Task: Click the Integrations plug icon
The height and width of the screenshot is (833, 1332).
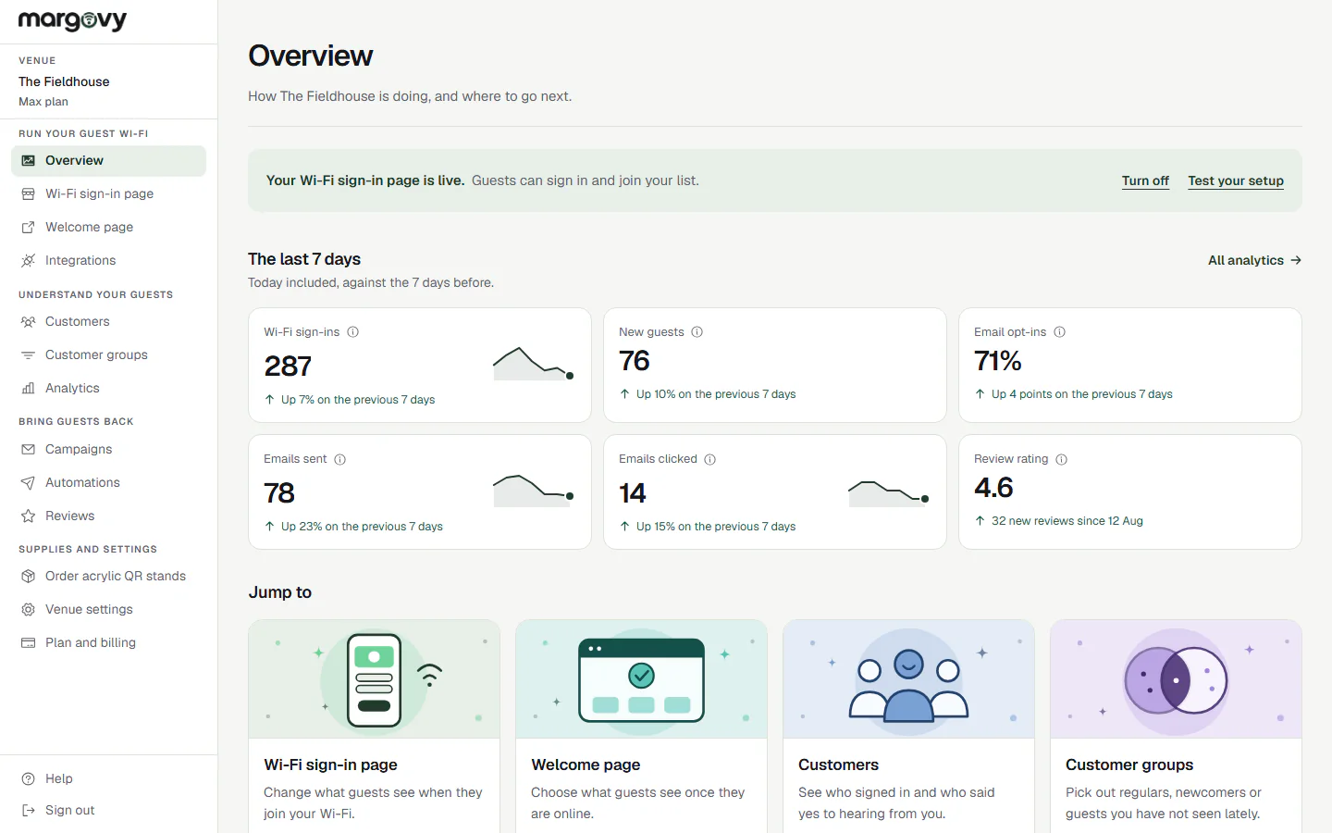Action: tap(29, 260)
